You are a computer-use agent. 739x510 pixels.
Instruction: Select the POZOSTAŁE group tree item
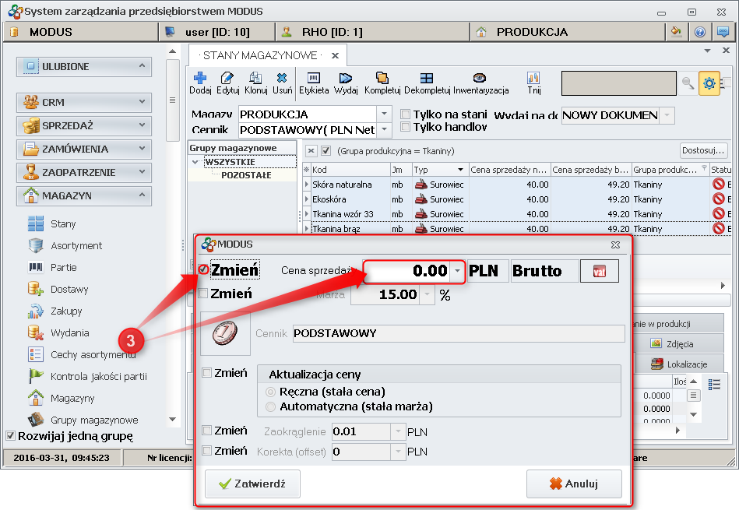pyautogui.click(x=246, y=175)
